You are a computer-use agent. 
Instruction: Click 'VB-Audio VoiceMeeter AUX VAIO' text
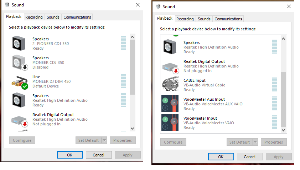(x=213, y=104)
